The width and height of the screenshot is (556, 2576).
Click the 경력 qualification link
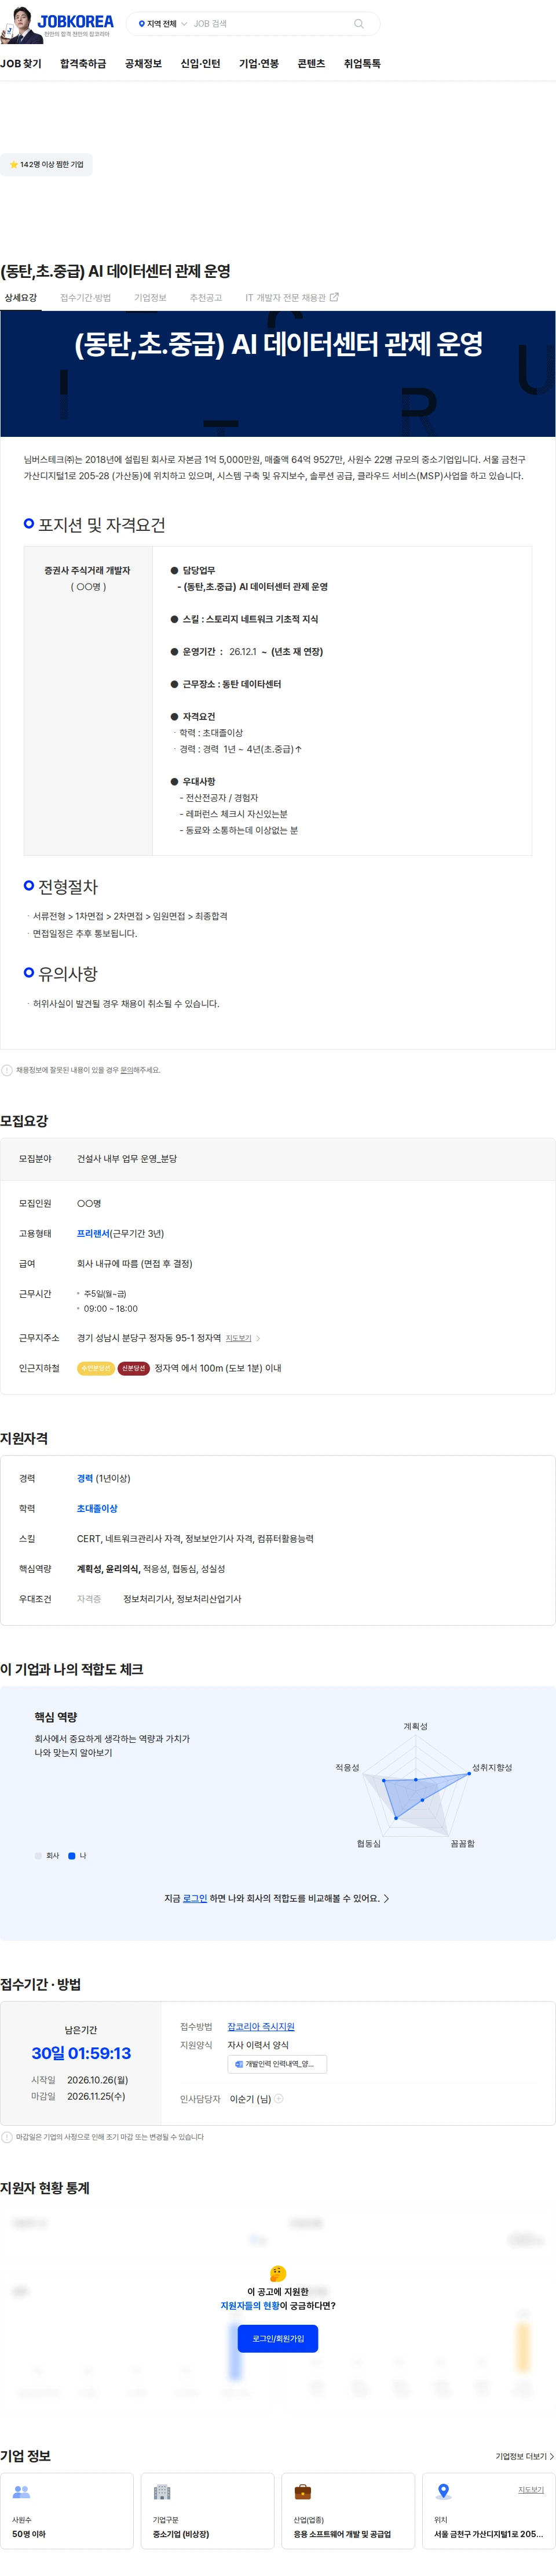85,1478
